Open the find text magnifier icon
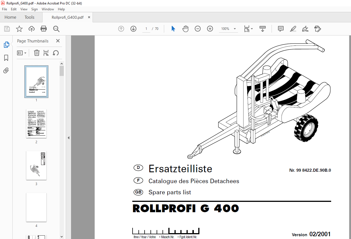Image resolution: width=351 pixels, height=239 pixels. tap(56, 29)
